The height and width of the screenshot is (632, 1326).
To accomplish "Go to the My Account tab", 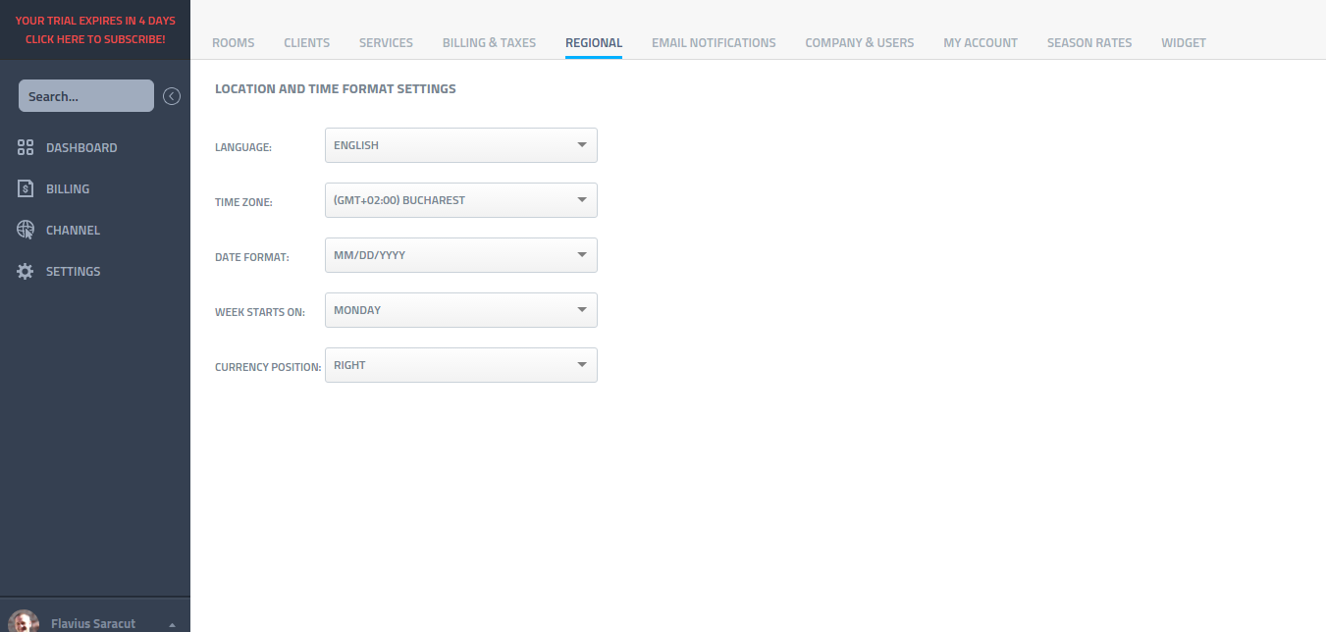I will tap(981, 43).
